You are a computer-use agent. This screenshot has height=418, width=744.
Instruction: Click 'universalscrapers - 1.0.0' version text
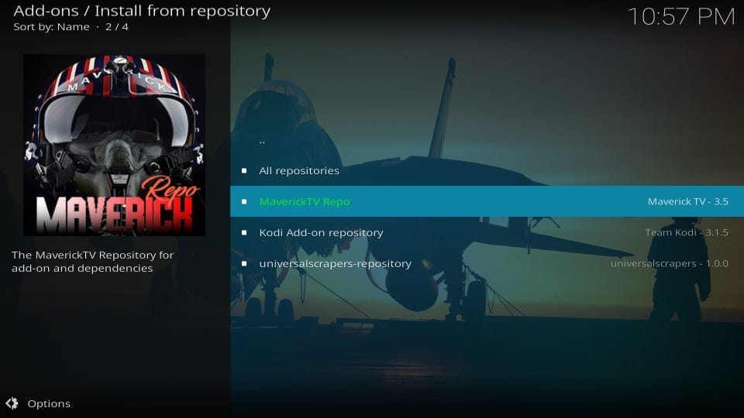(669, 263)
